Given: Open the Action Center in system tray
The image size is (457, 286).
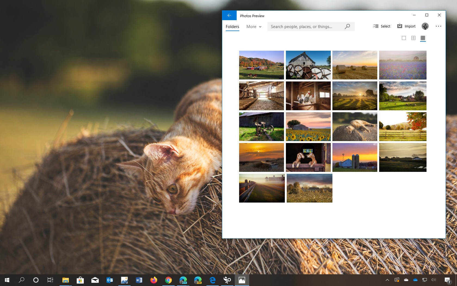Looking at the screenshot, I should 448,280.
